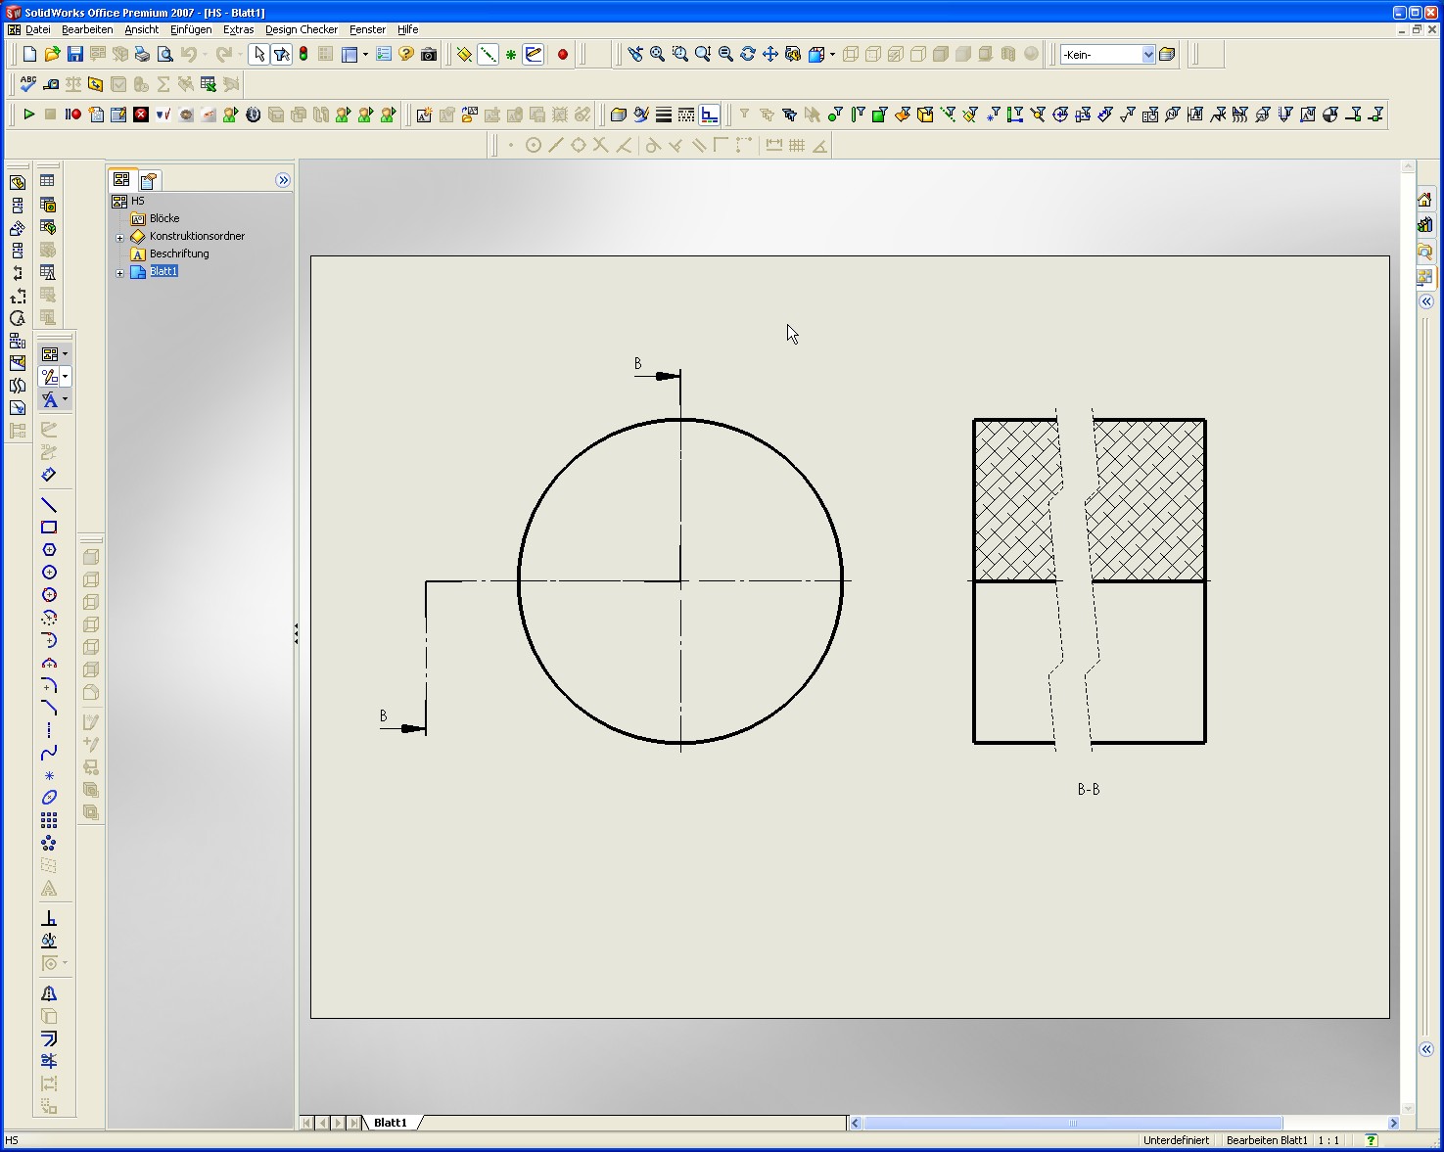Expand the Konstruktionsordner tree node
This screenshot has height=1152, width=1444.
click(x=119, y=236)
